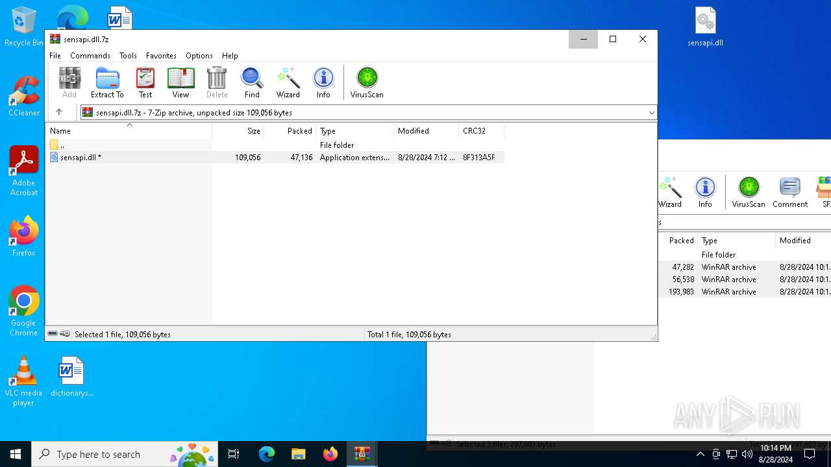Click WinRAR taskbar button
Image resolution: width=831 pixels, height=467 pixels.
[x=362, y=454]
